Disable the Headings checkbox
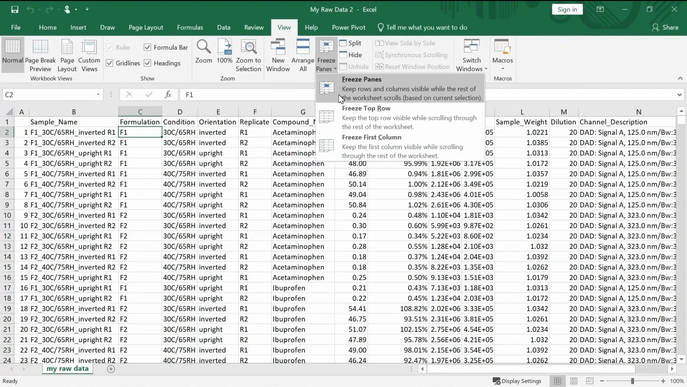 (148, 63)
